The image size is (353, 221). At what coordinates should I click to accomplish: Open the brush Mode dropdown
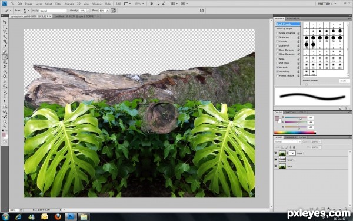(53, 11)
